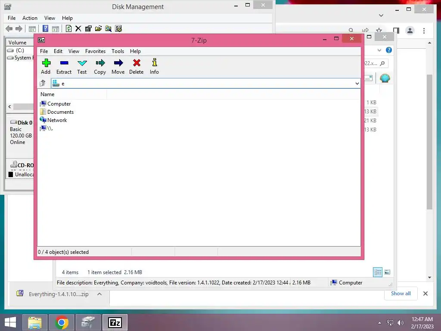Click the Chrome page vertical scrollbar
The height and width of the screenshot is (331, 441).
pos(429,142)
